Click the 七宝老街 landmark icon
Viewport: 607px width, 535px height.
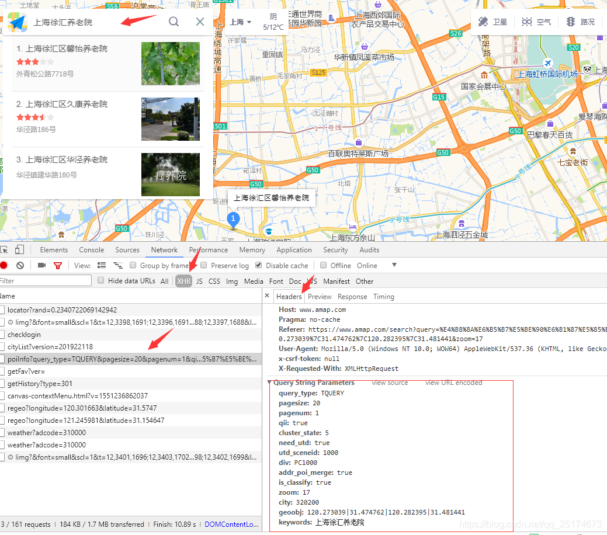[x=573, y=151]
